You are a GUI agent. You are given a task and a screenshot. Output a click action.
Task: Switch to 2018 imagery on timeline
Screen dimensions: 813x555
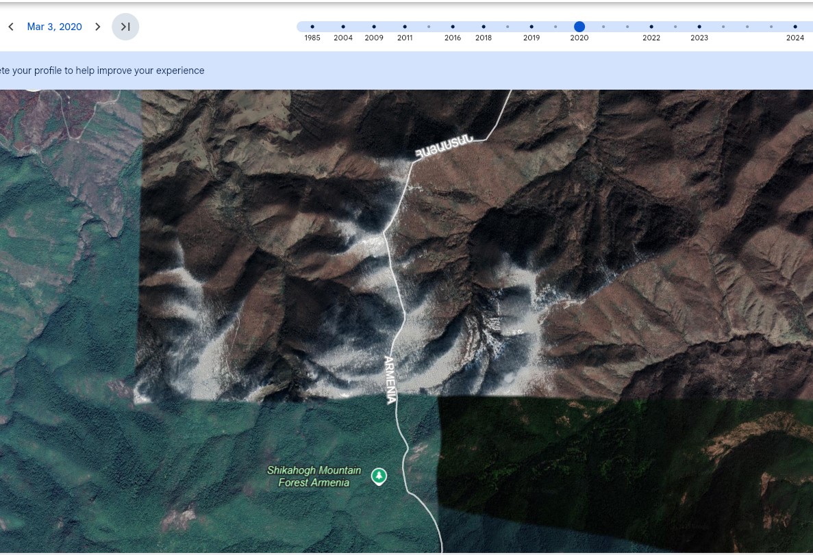(484, 27)
